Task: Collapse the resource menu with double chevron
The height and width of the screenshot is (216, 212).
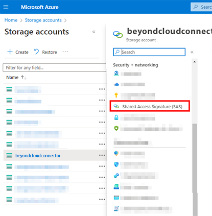Action: click(x=192, y=52)
